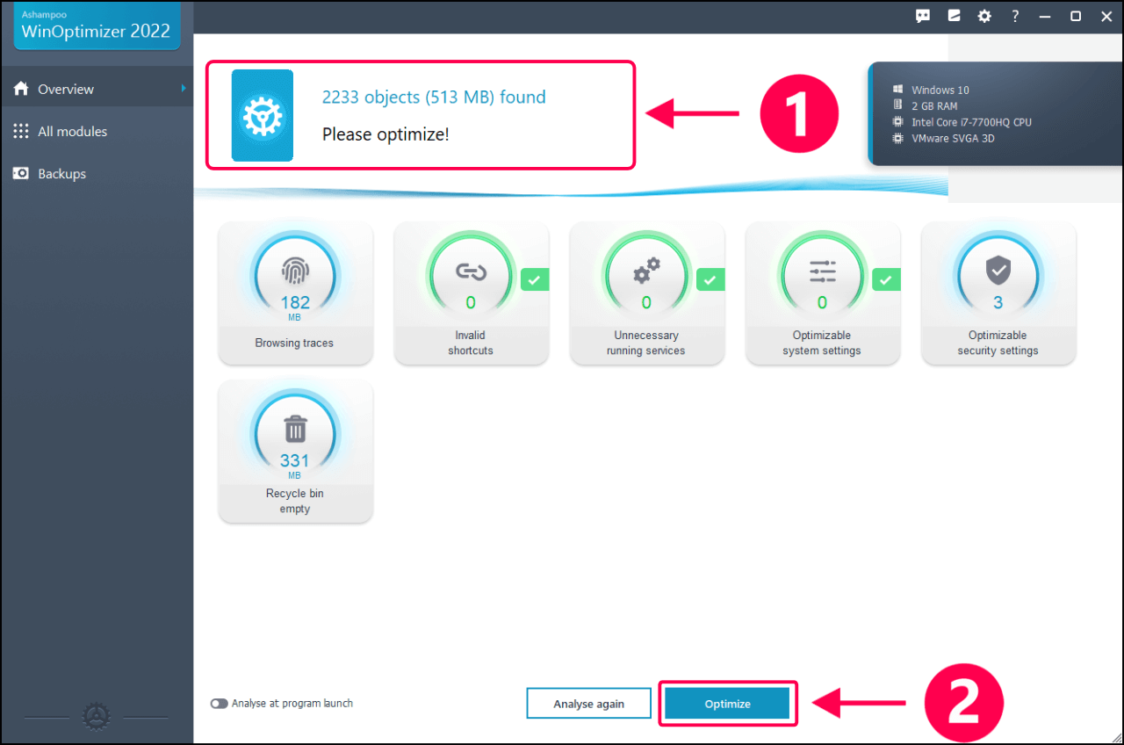Screen dimensions: 1124x745
Task: Click the Browsing traces label
Action: (294, 343)
